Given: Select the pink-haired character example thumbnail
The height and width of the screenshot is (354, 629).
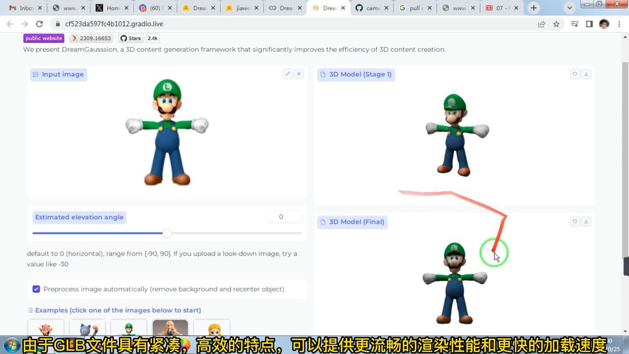Looking at the screenshot, I should pyautogui.click(x=46, y=328).
